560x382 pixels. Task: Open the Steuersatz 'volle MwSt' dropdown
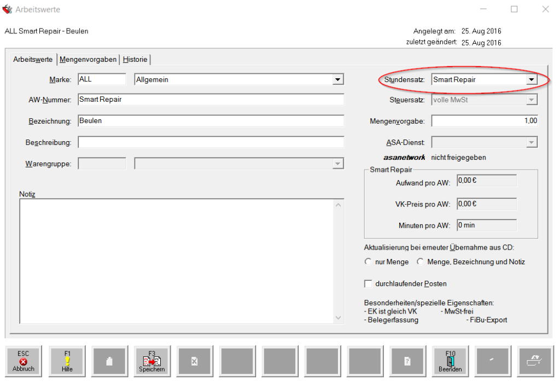(x=532, y=100)
